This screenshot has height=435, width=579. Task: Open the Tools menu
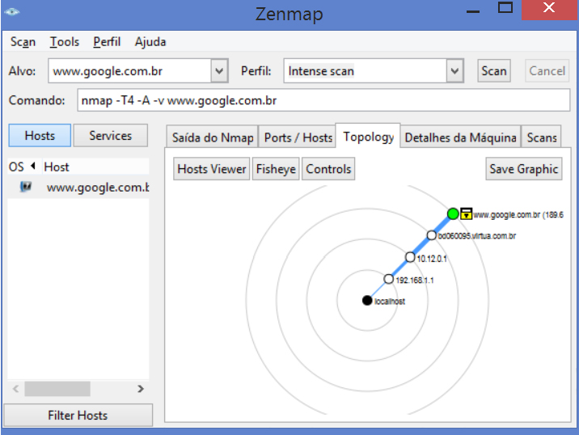[65, 42]
